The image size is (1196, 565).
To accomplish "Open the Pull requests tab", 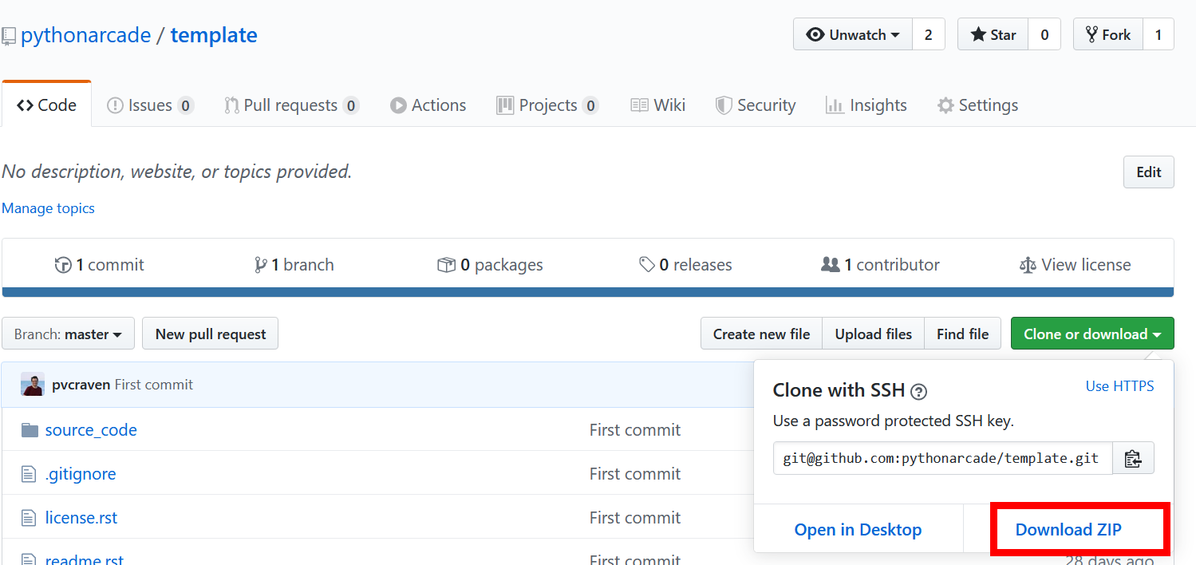I will 291,105.
